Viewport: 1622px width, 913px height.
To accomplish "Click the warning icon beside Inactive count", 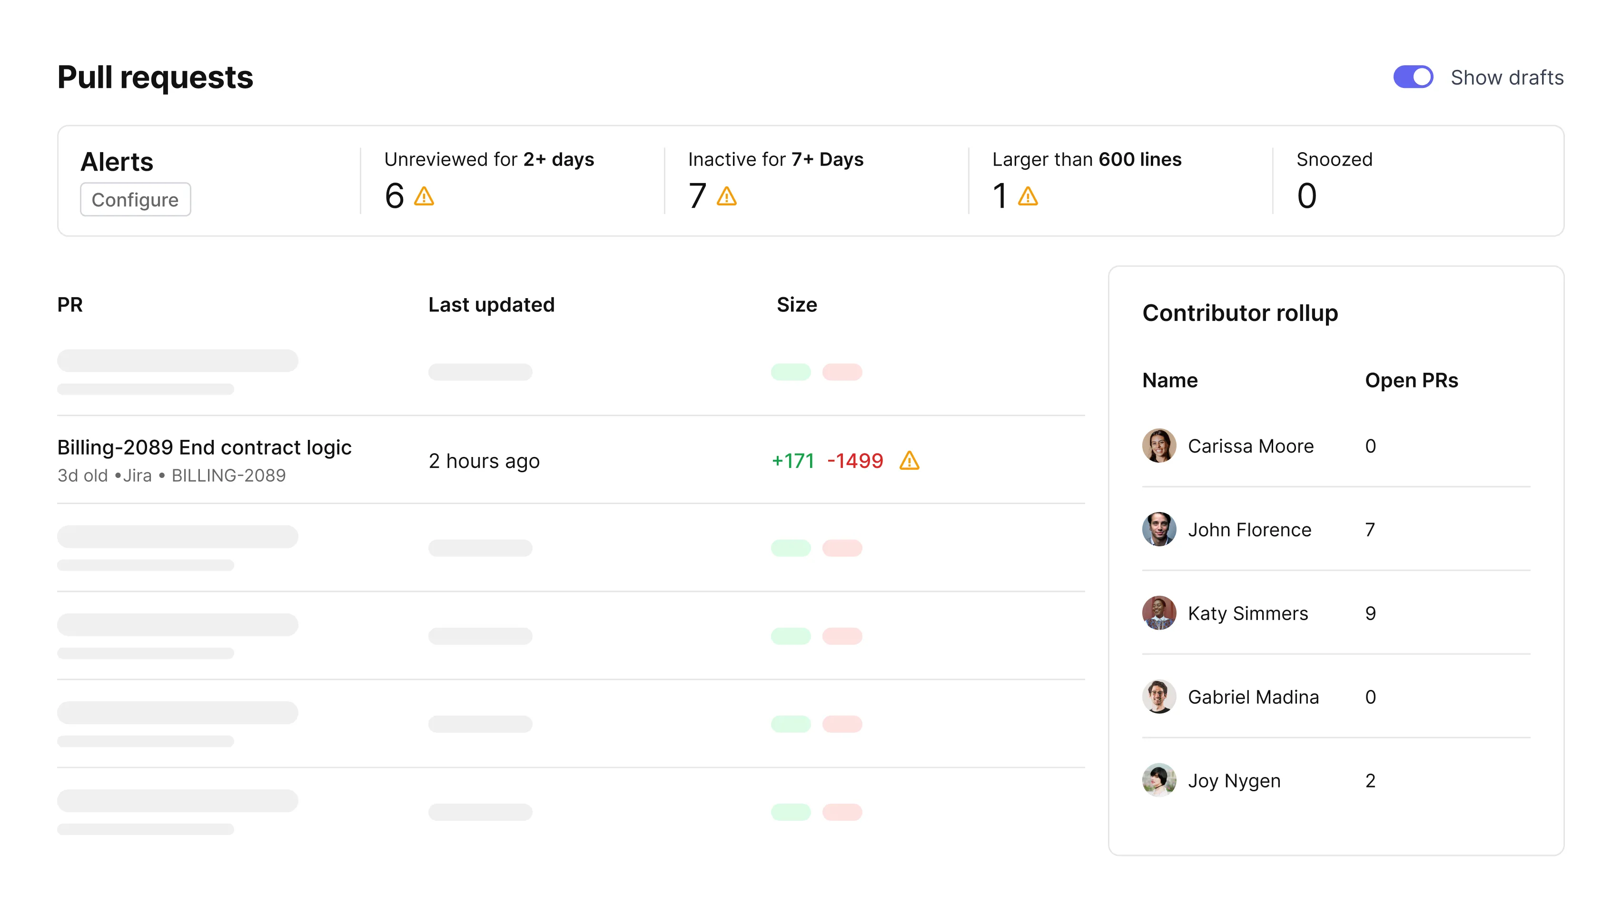I will pyautogui.click(x=727, y=196).
